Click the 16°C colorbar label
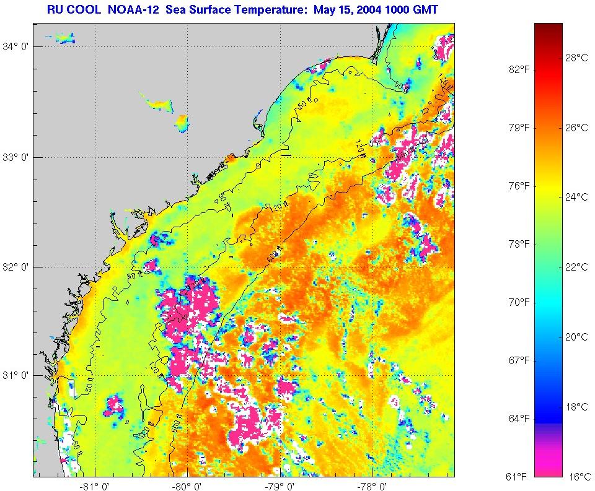This screenshot has width=595, height=491. pos(580,477)
